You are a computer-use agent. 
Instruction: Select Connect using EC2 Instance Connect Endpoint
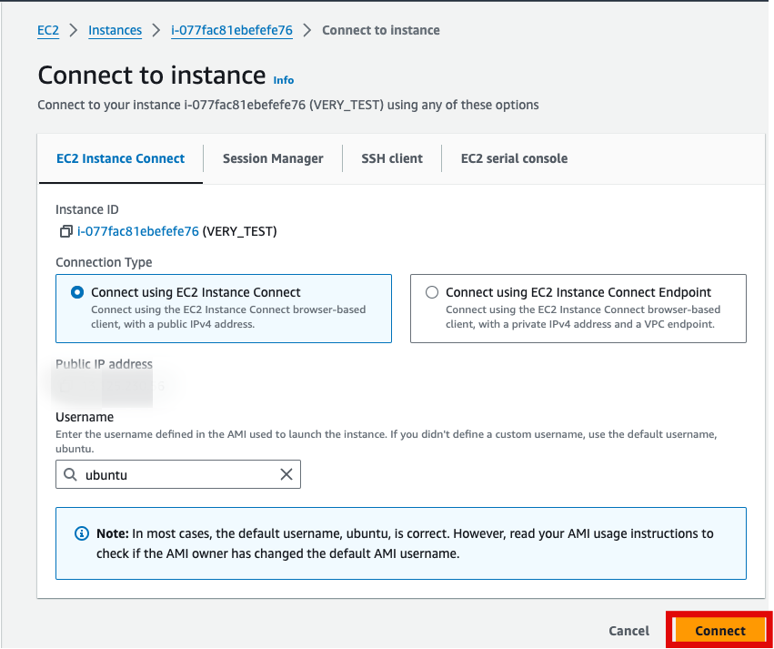click(x=431, y=293)
